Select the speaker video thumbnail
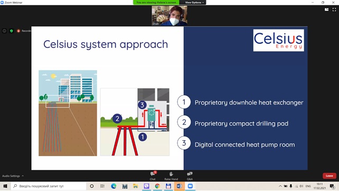This screenshot has height=191, width=339. 169,16
